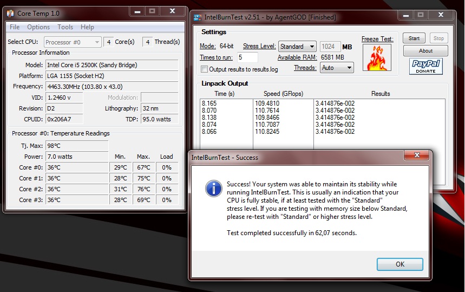
Task: Click the Core #0 max temperature 67°C
Action: pos(143,167)
